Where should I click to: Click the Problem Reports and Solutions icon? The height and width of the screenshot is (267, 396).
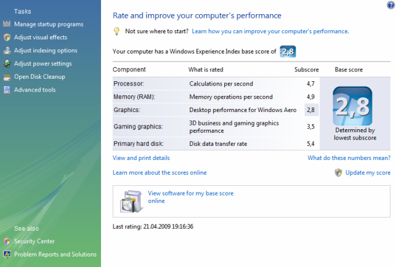(x=7, y=254)
